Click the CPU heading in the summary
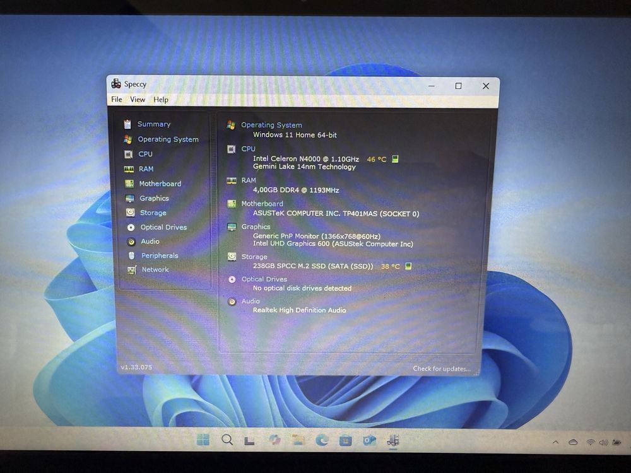Screen dimensions: 631x473 tap(248, 149)
